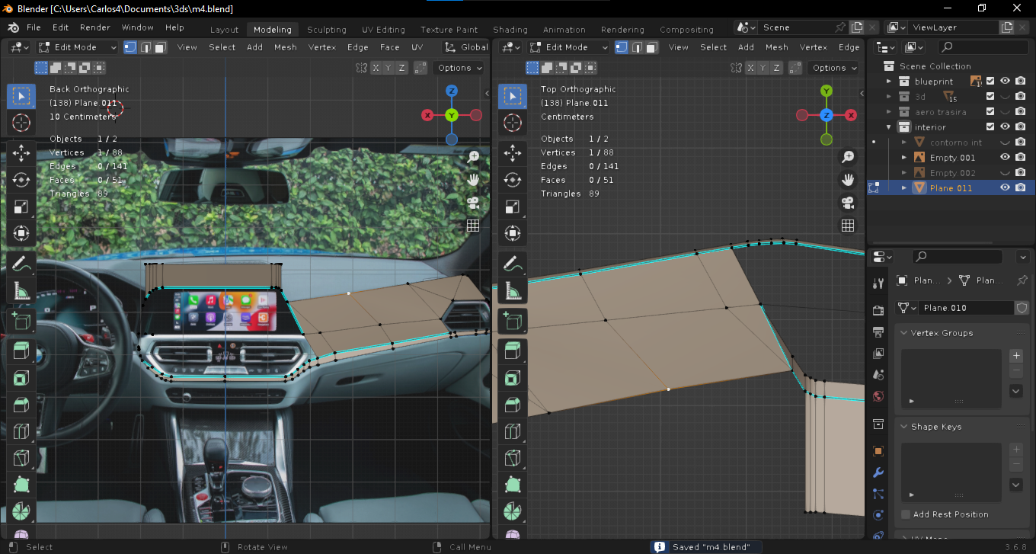Image resolution: width=1036 pixels, height=554 pixels.
Task: Toggle camera view in left viewport
Action: tap(473, 203)
